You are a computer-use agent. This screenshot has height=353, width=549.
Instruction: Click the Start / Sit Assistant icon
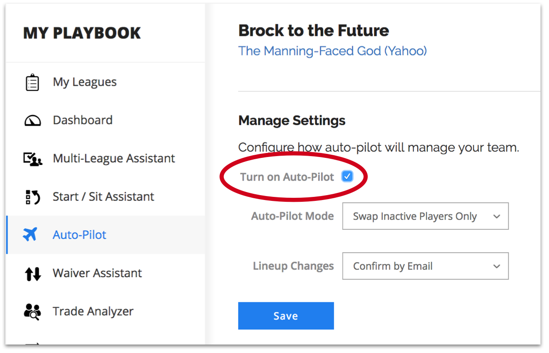click(x=32, y=197)
